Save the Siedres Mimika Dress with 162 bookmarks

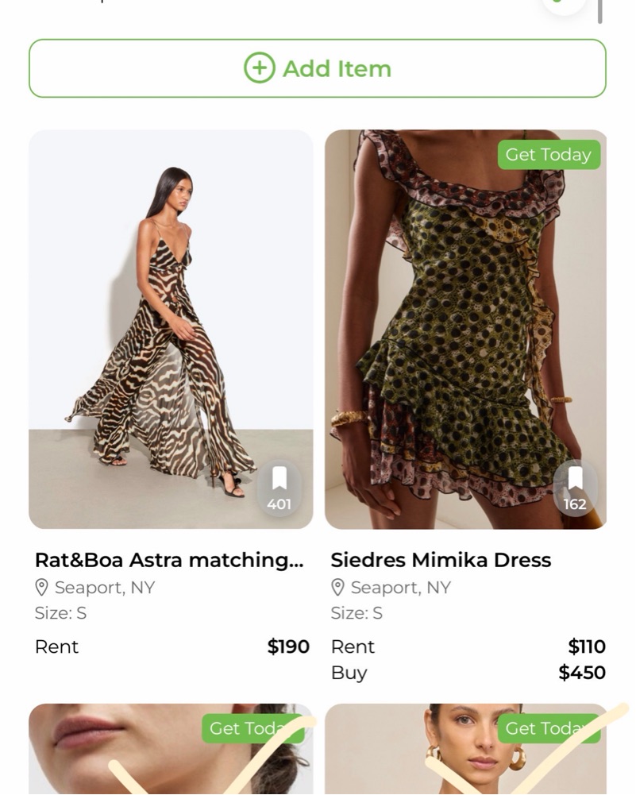(x=575, y=488)
